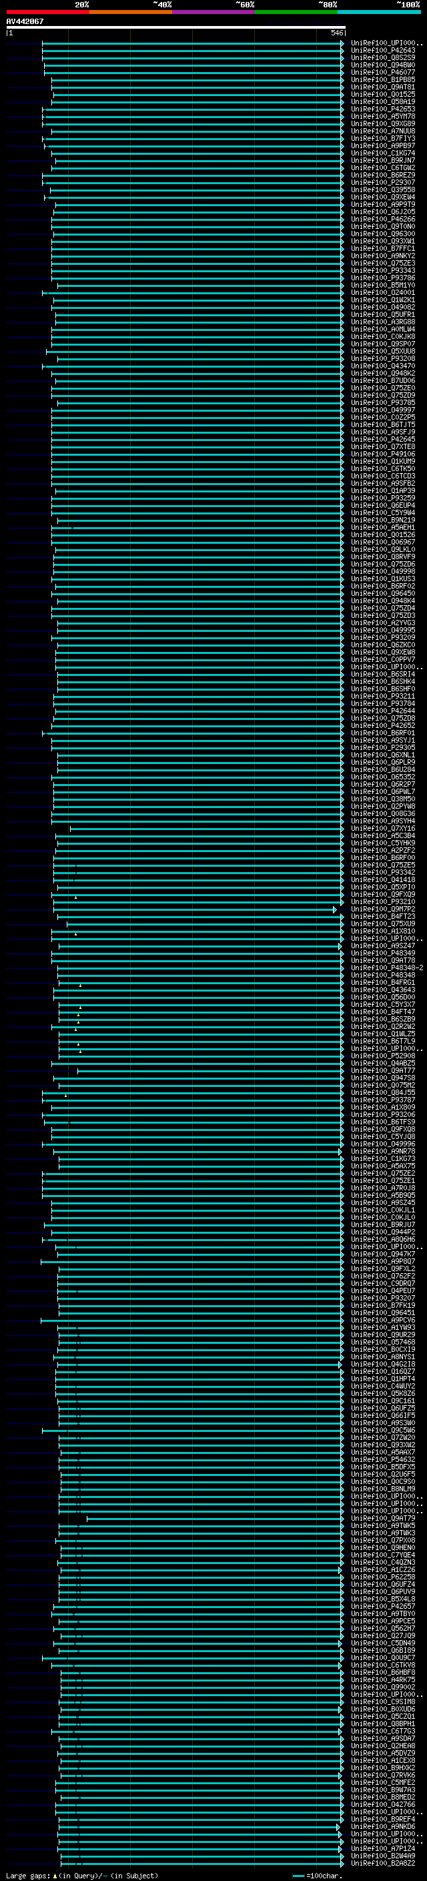Screen dimensions: 427x1881
Task: Select hit label UniRef100_A9NR78
Action: pos(383,1151)
